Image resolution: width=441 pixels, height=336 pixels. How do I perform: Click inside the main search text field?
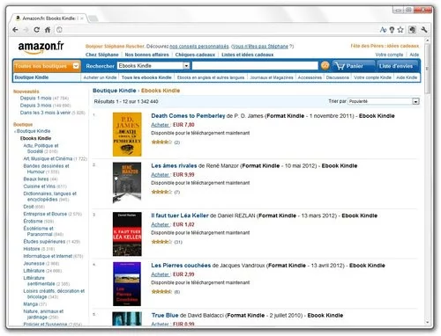point(255,66)
